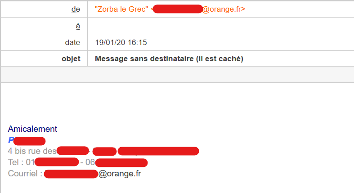Click the "Amicalement" closing text
The width and height of the screenshot is (354, 193).
tap(32, 129)
